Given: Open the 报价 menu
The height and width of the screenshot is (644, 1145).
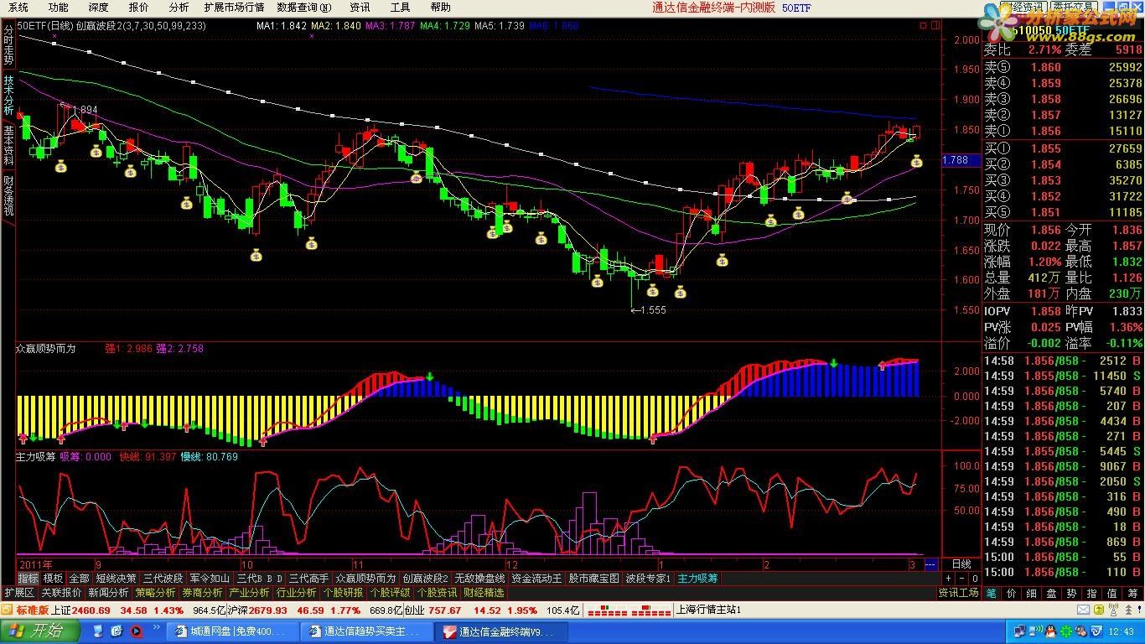Looking at the screenshot, I should (138, 8).
